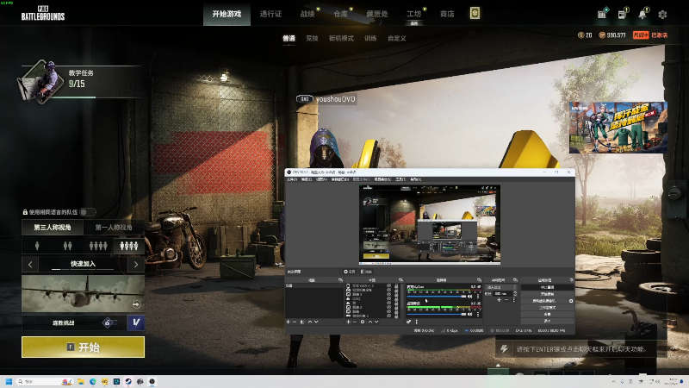The width and height of the screenshot is (689, 388).
Task: Mute the first OBS mixer channel speaker icon
Action: (x=469, y=297)
